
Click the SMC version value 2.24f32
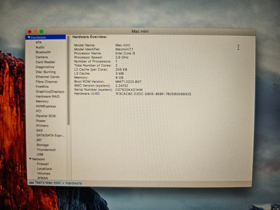[122, 86]
